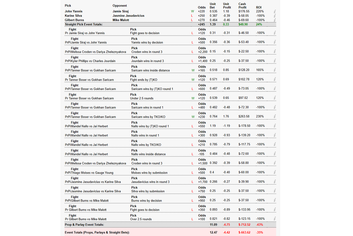353x236 pixels.
Task: Click info icon for Over 2.5 rounds row
Action: coord(274,219)
